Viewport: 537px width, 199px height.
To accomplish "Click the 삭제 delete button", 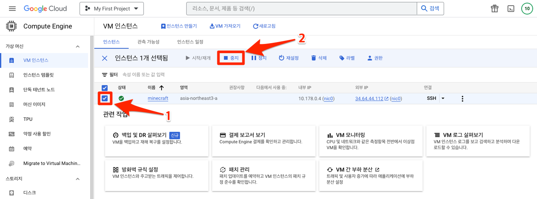I will [319, 58].
